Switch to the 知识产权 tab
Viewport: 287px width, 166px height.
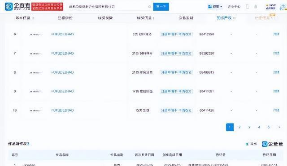(x=226, y=18)
